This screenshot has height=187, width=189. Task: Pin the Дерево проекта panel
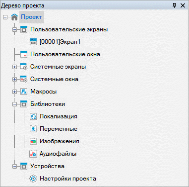click(174, 5)
